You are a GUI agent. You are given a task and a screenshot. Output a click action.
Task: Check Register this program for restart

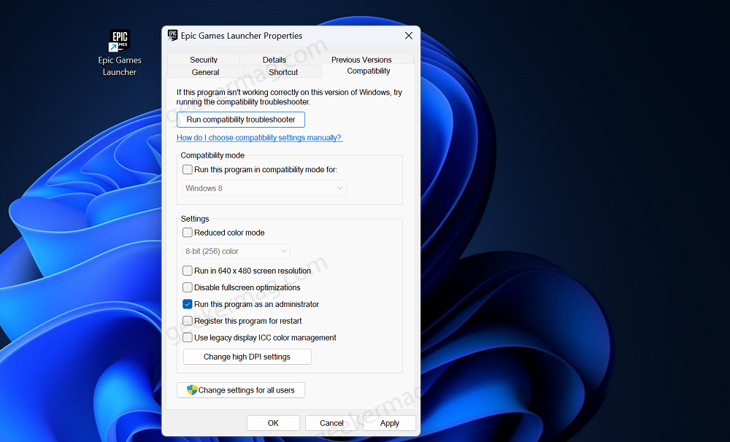[x=188, y=321]
